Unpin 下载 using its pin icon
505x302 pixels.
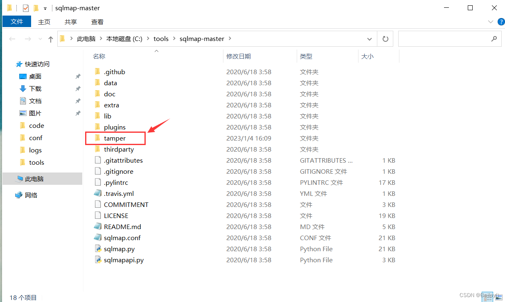tap(78, 89)
